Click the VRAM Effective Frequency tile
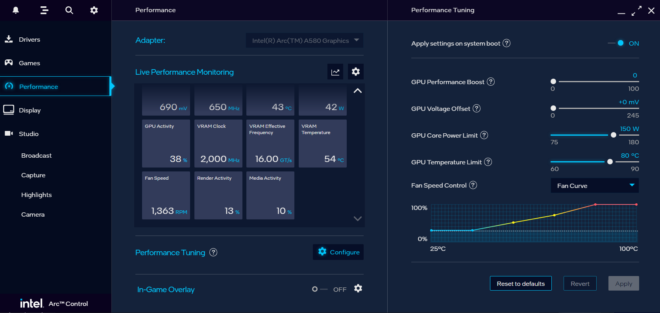The width and height of the screenshot is (660, 313). 270,144
